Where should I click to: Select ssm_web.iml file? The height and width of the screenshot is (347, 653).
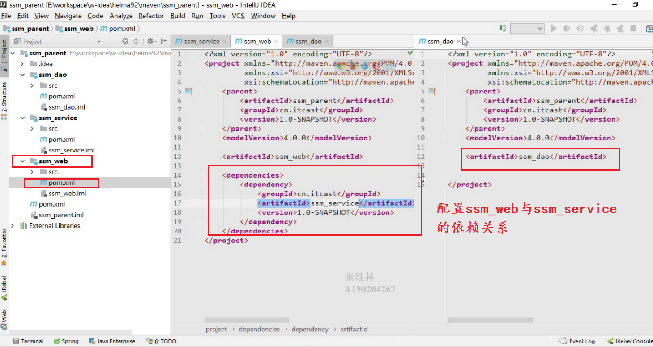(63, 193)
